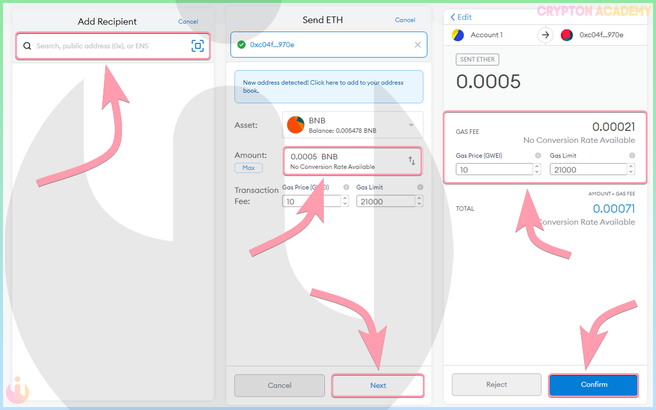Click the new address detected notice
The image size is (656, 410).
(x=329, y=86)
